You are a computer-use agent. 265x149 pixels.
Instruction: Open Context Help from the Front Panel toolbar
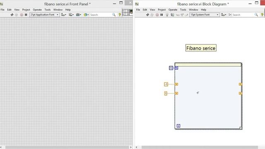(120, 15)
